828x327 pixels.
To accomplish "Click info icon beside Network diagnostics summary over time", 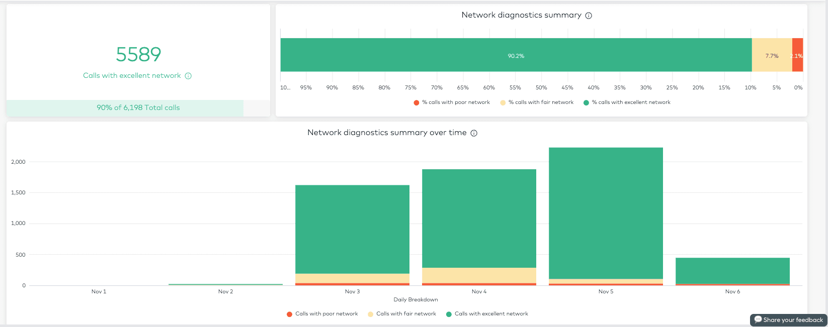I will [x=474, y=133].
